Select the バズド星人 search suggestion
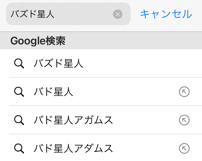 point(58,64)
